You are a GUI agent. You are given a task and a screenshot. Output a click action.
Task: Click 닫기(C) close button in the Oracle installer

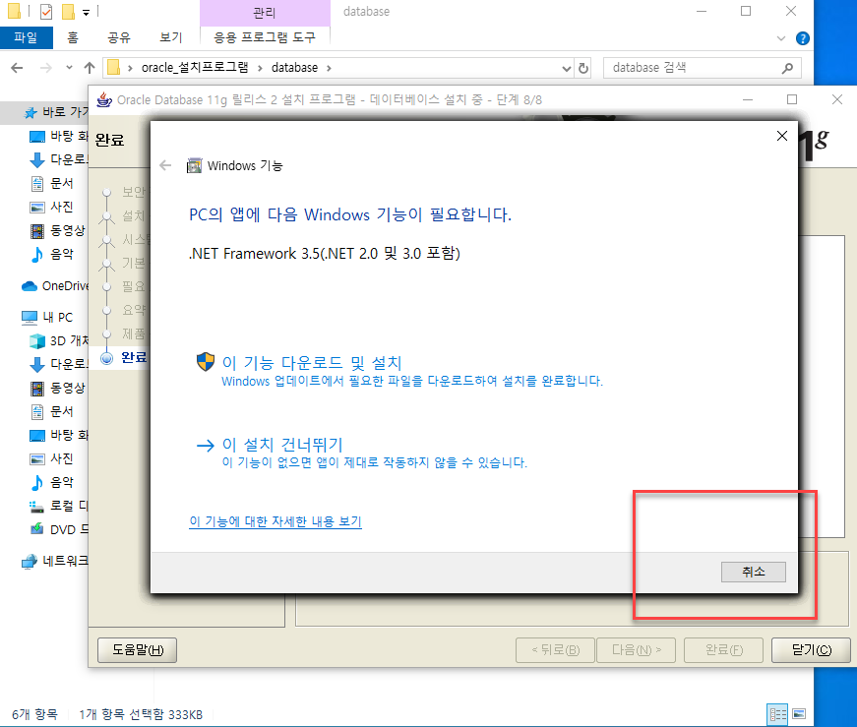coord(811,650)
